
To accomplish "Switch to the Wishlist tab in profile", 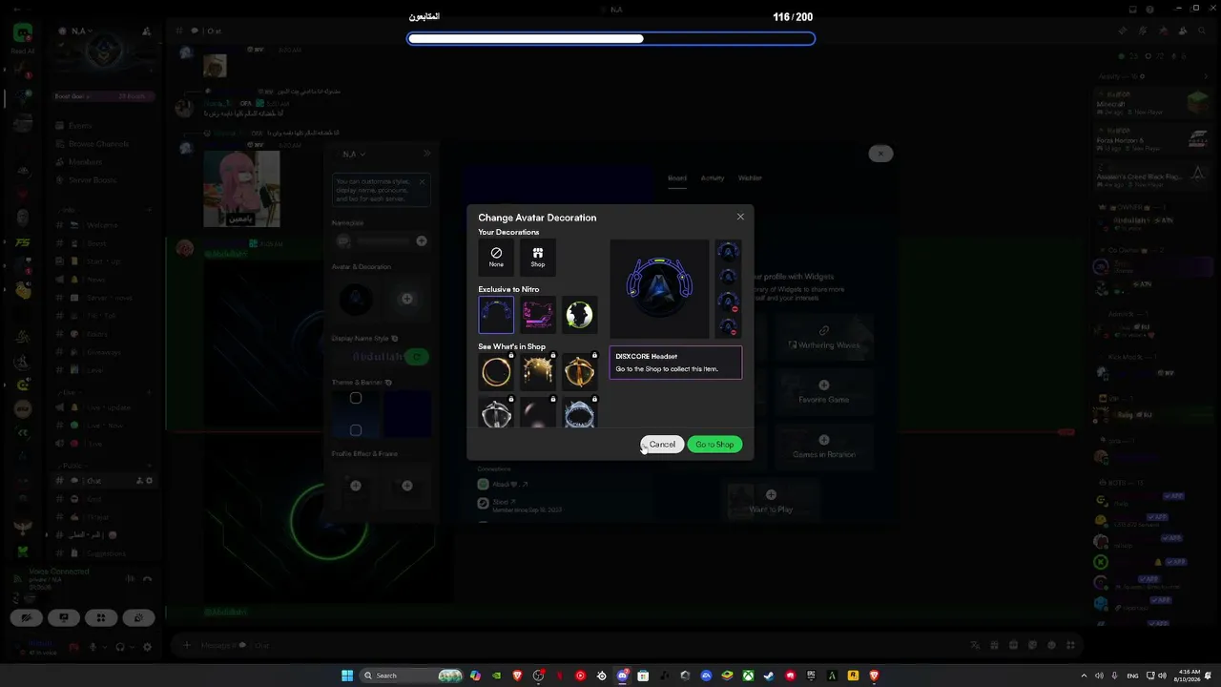I will click(750, 178).
